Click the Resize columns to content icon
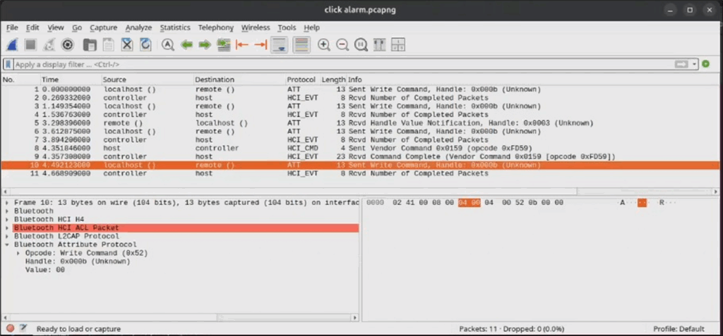 (379, 44)
